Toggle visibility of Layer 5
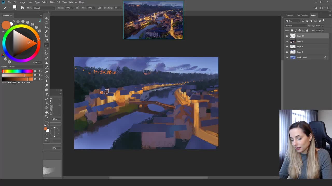 tap(287, 41)
